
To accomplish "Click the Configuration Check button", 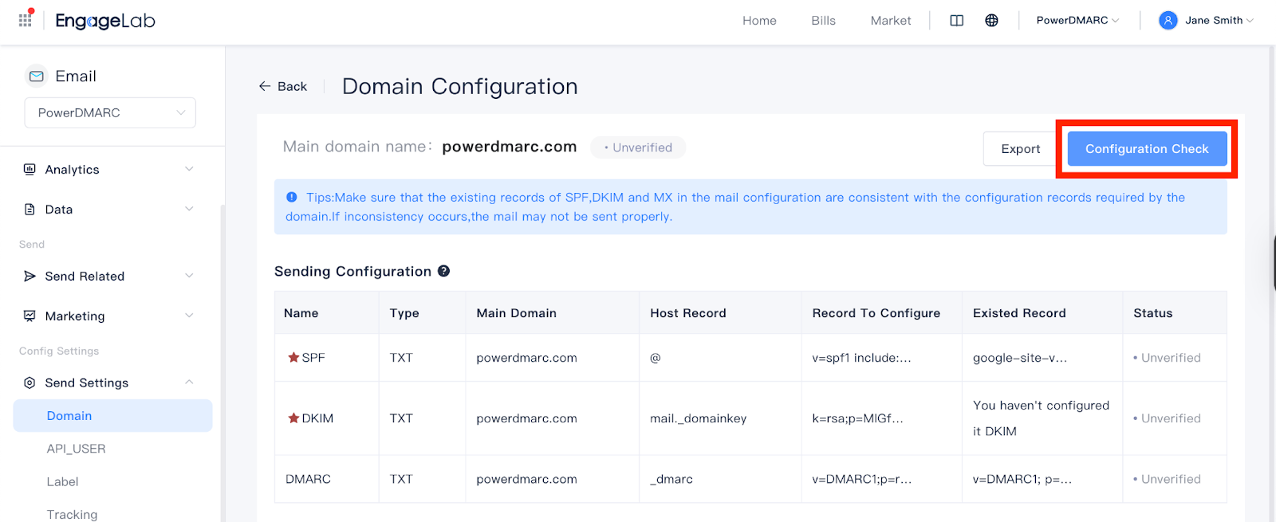I will point(1147,149).
